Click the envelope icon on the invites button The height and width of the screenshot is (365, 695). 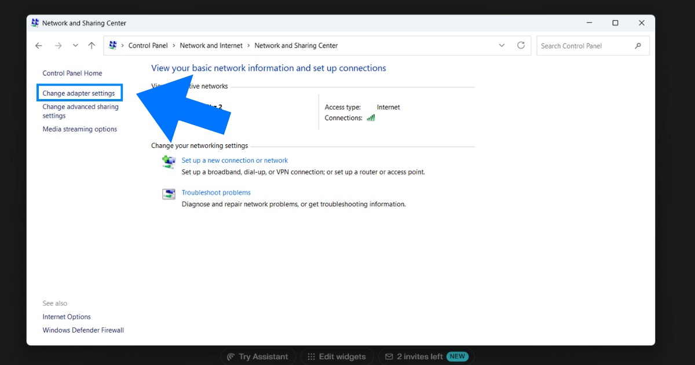coord(390,356)
